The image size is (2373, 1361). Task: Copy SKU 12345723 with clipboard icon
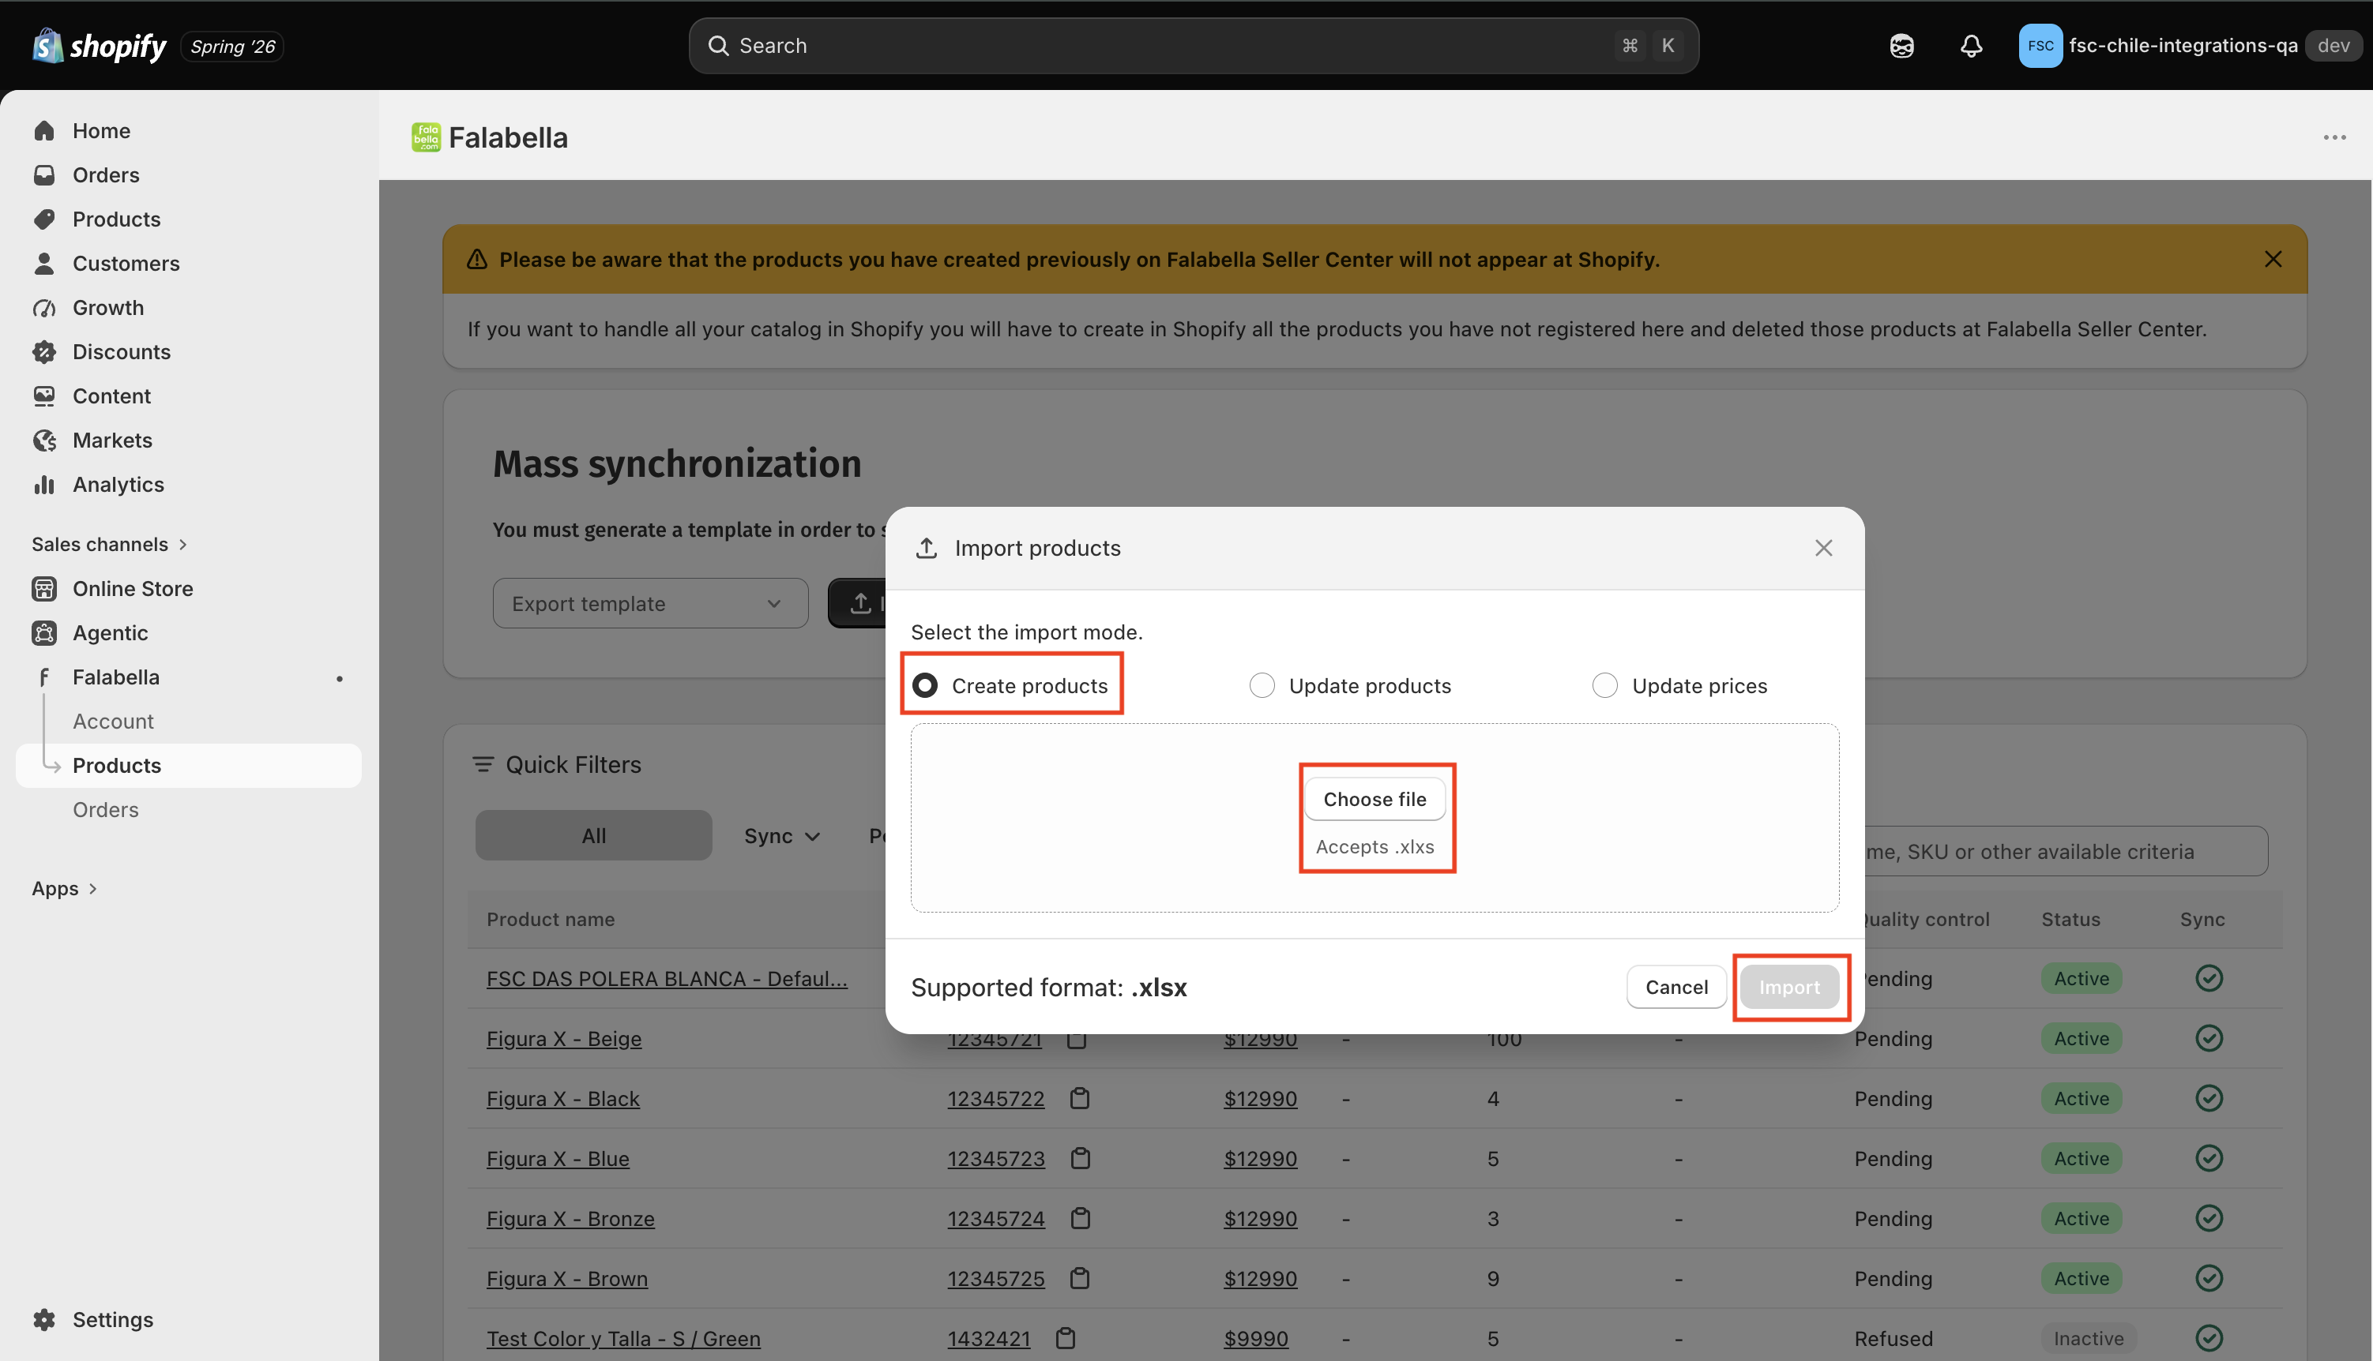(1081, 1158)
